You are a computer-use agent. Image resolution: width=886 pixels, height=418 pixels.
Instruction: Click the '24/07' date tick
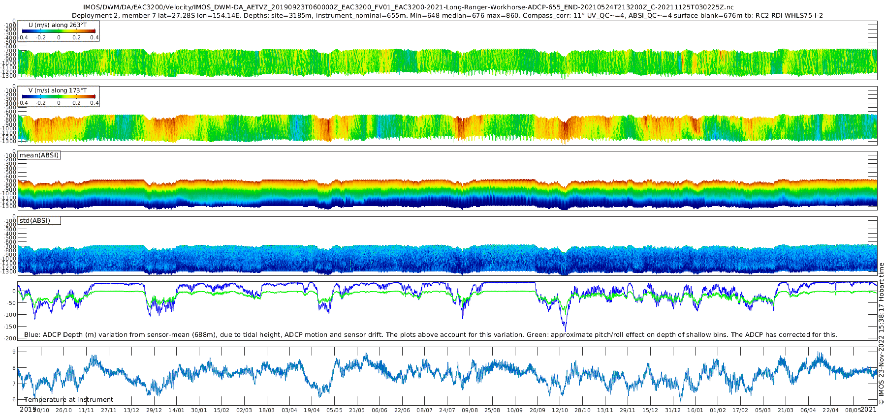click(x=447, y=410)
